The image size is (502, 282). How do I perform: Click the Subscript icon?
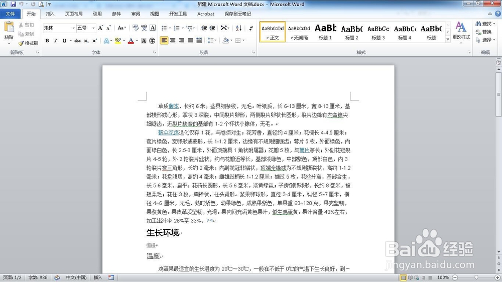(86, 41)
